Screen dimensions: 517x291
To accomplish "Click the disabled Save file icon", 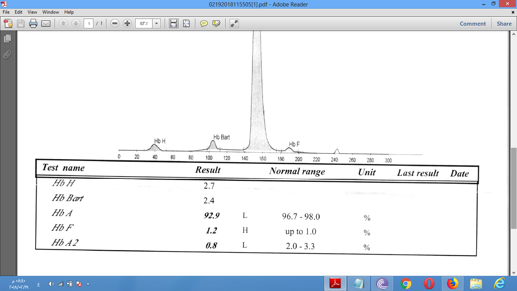I will pyautogui.click(x=21, y=23).
